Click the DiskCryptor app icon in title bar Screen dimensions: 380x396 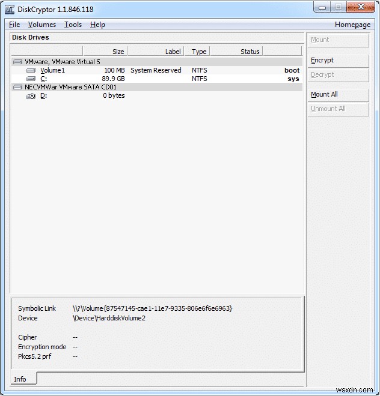(10, 10)
